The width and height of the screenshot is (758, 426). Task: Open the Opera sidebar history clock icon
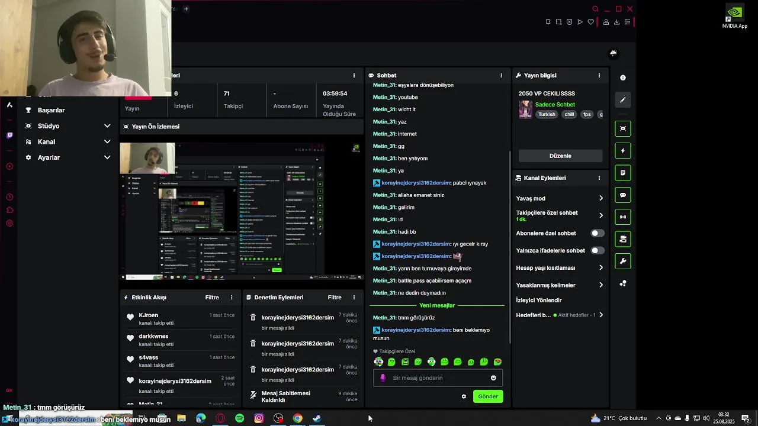click(x=9, y=197)
